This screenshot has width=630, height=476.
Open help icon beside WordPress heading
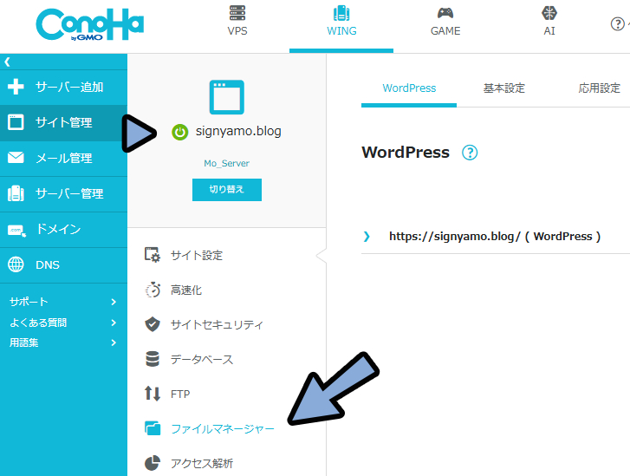pos(470,153)
